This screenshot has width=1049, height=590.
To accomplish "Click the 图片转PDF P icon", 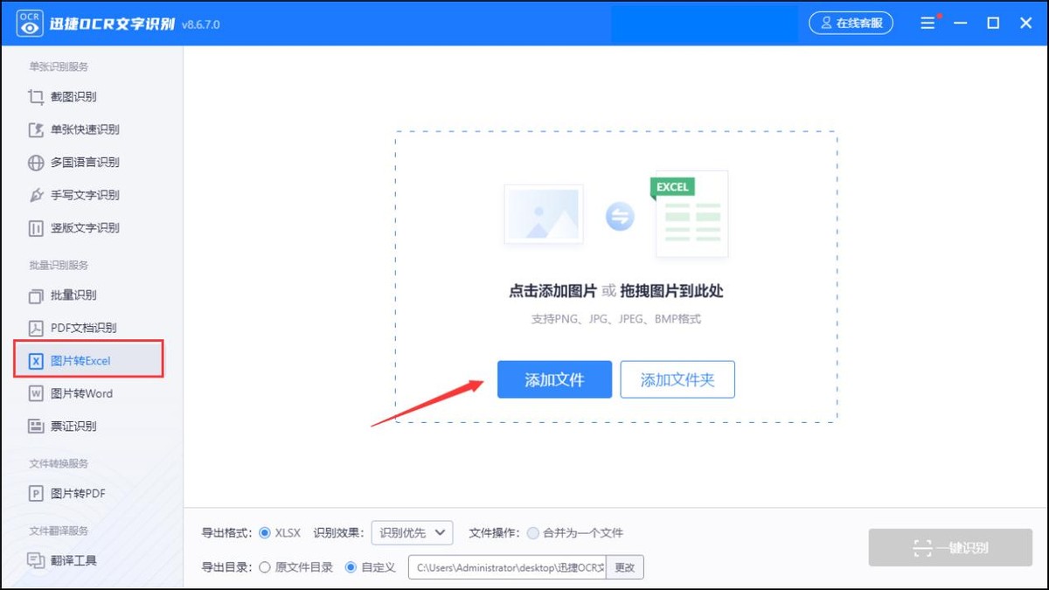I will (x=36, y=494).
